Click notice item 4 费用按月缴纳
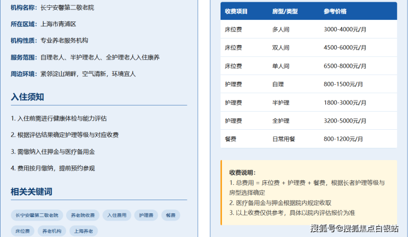Image resolution: width=408 pixels, height=237 pixels. tap(53, 168)
